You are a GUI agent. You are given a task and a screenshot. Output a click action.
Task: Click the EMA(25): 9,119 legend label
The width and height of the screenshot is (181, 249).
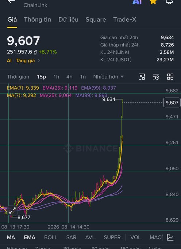point(60,88)
